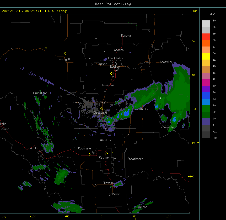226x220 pixels.
Task: Click the Lake Louise label
Action: [x=5, y=126]
